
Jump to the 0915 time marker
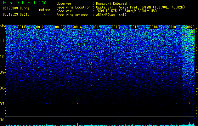point(97,27)
